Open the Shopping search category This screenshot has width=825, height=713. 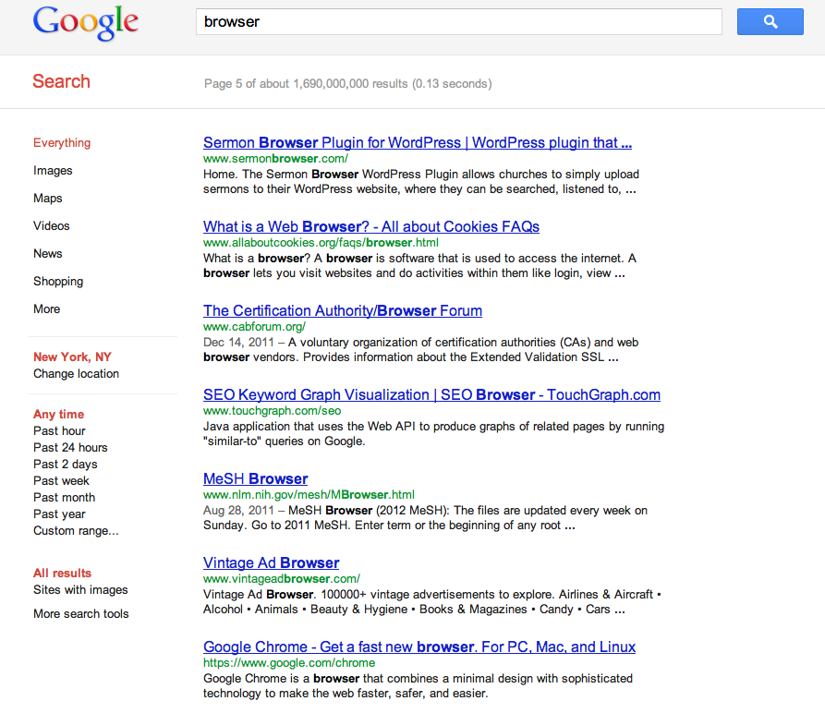click(58, 282)
